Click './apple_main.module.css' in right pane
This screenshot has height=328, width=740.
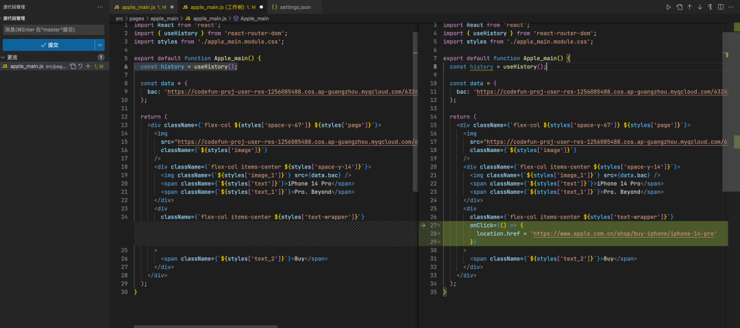pyautogui.click(x=548, y=42)
